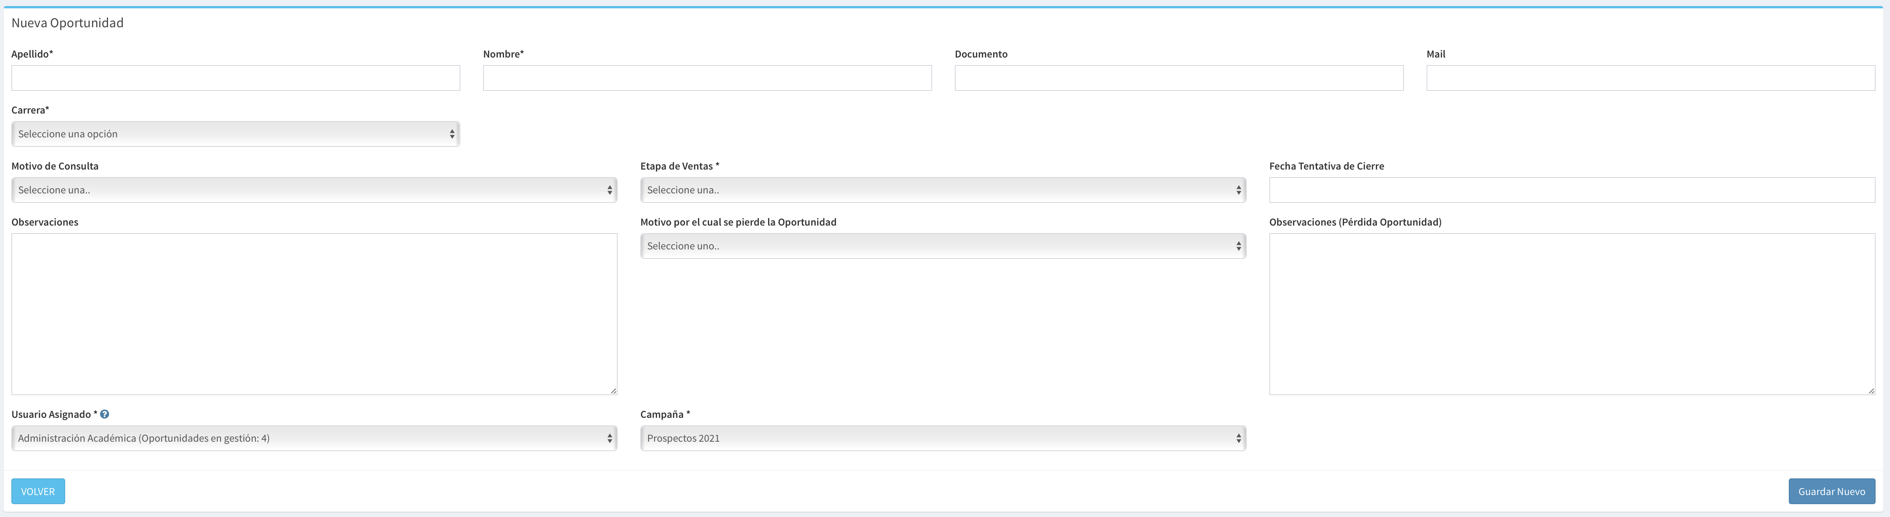Click the Fecha Tentativa de Cierre field
Image resolution: width=1890 pixels, height=517 pixels.
click(x=1572, y=190)
